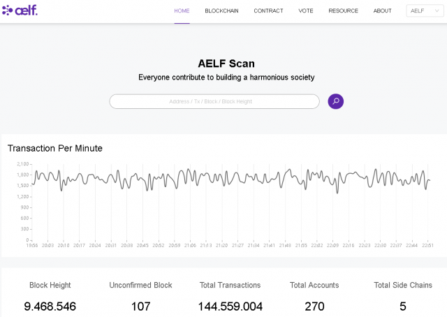The image size is (447, 317).
Task: Go to the VOTE page
Action: click(306, 11)
